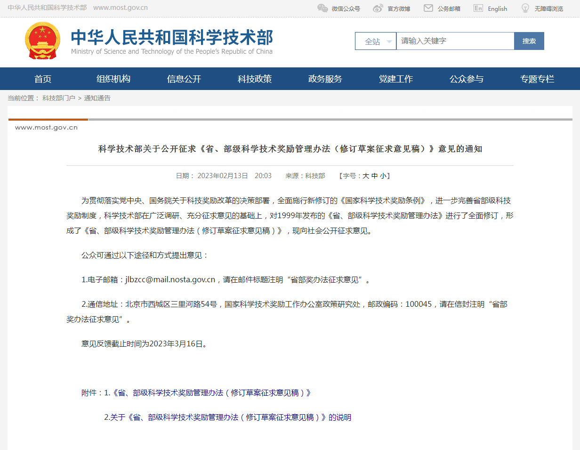This screenshot has width=580, height=450.
Task: Open the official Weibo icon
Action: [378, 8]
